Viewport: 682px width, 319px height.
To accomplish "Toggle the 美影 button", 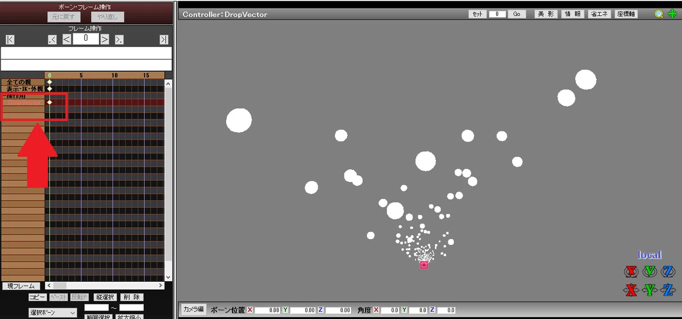I will [x=546, y=14].
